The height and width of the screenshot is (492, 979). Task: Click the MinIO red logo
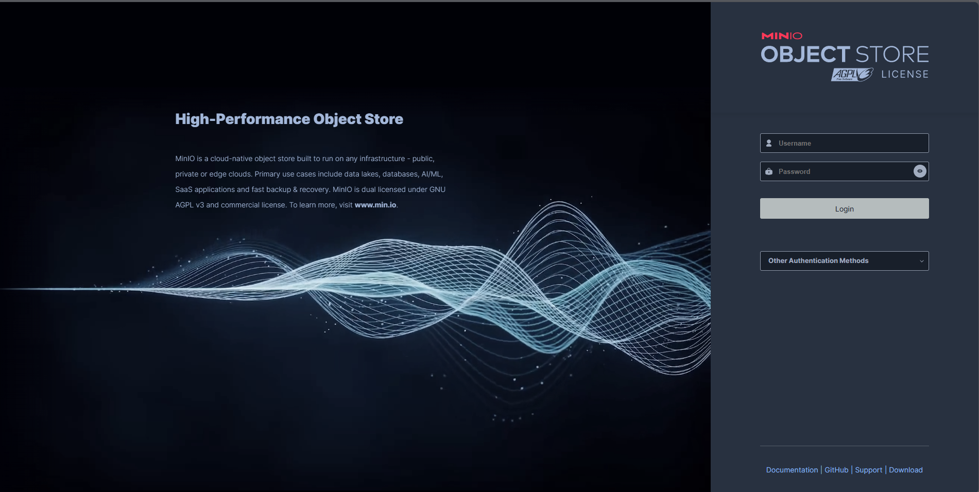781,36
